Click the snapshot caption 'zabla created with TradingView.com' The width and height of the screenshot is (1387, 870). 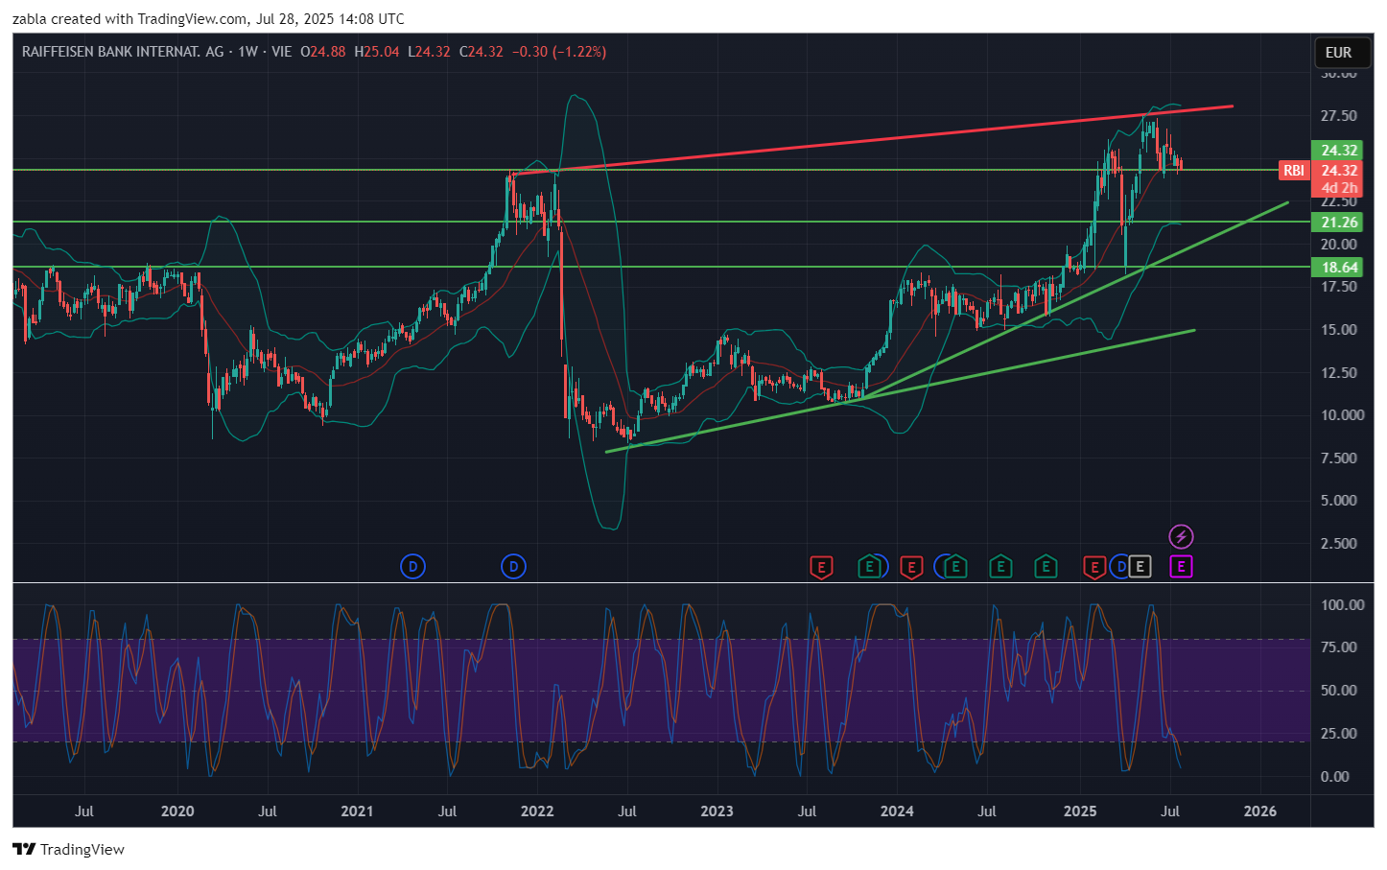(129, 19)
